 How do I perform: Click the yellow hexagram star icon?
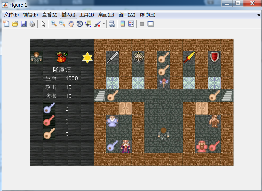pyautogui.click(x=87, y=58)
